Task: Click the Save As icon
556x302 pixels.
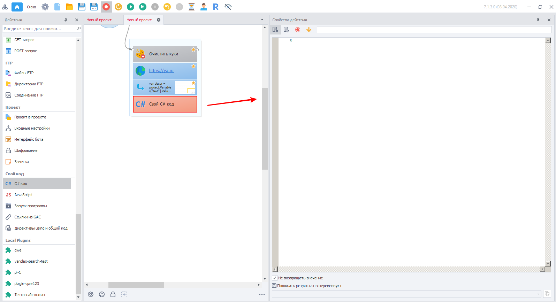Action: pyautogui.click(x=94, y=7)
